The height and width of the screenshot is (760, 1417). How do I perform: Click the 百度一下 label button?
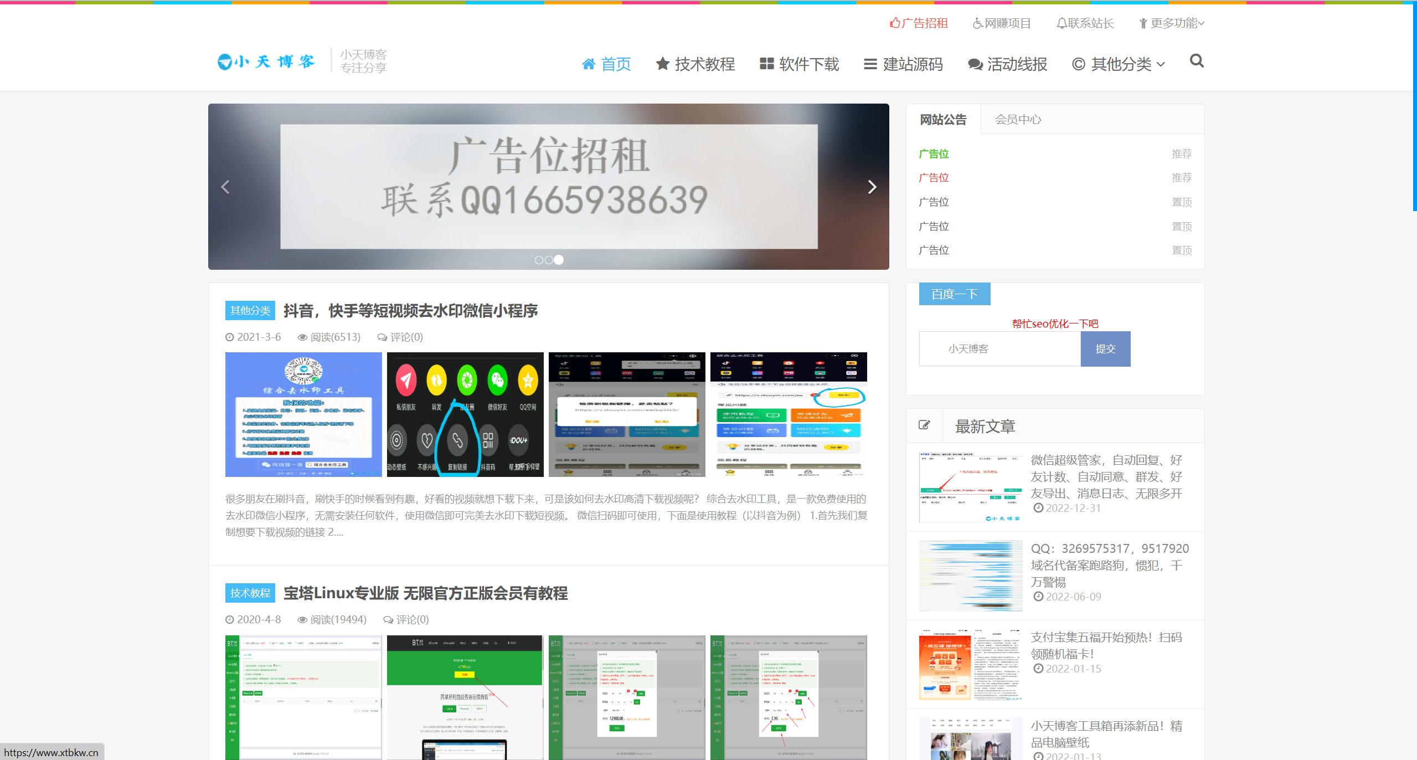coord(955,294)
